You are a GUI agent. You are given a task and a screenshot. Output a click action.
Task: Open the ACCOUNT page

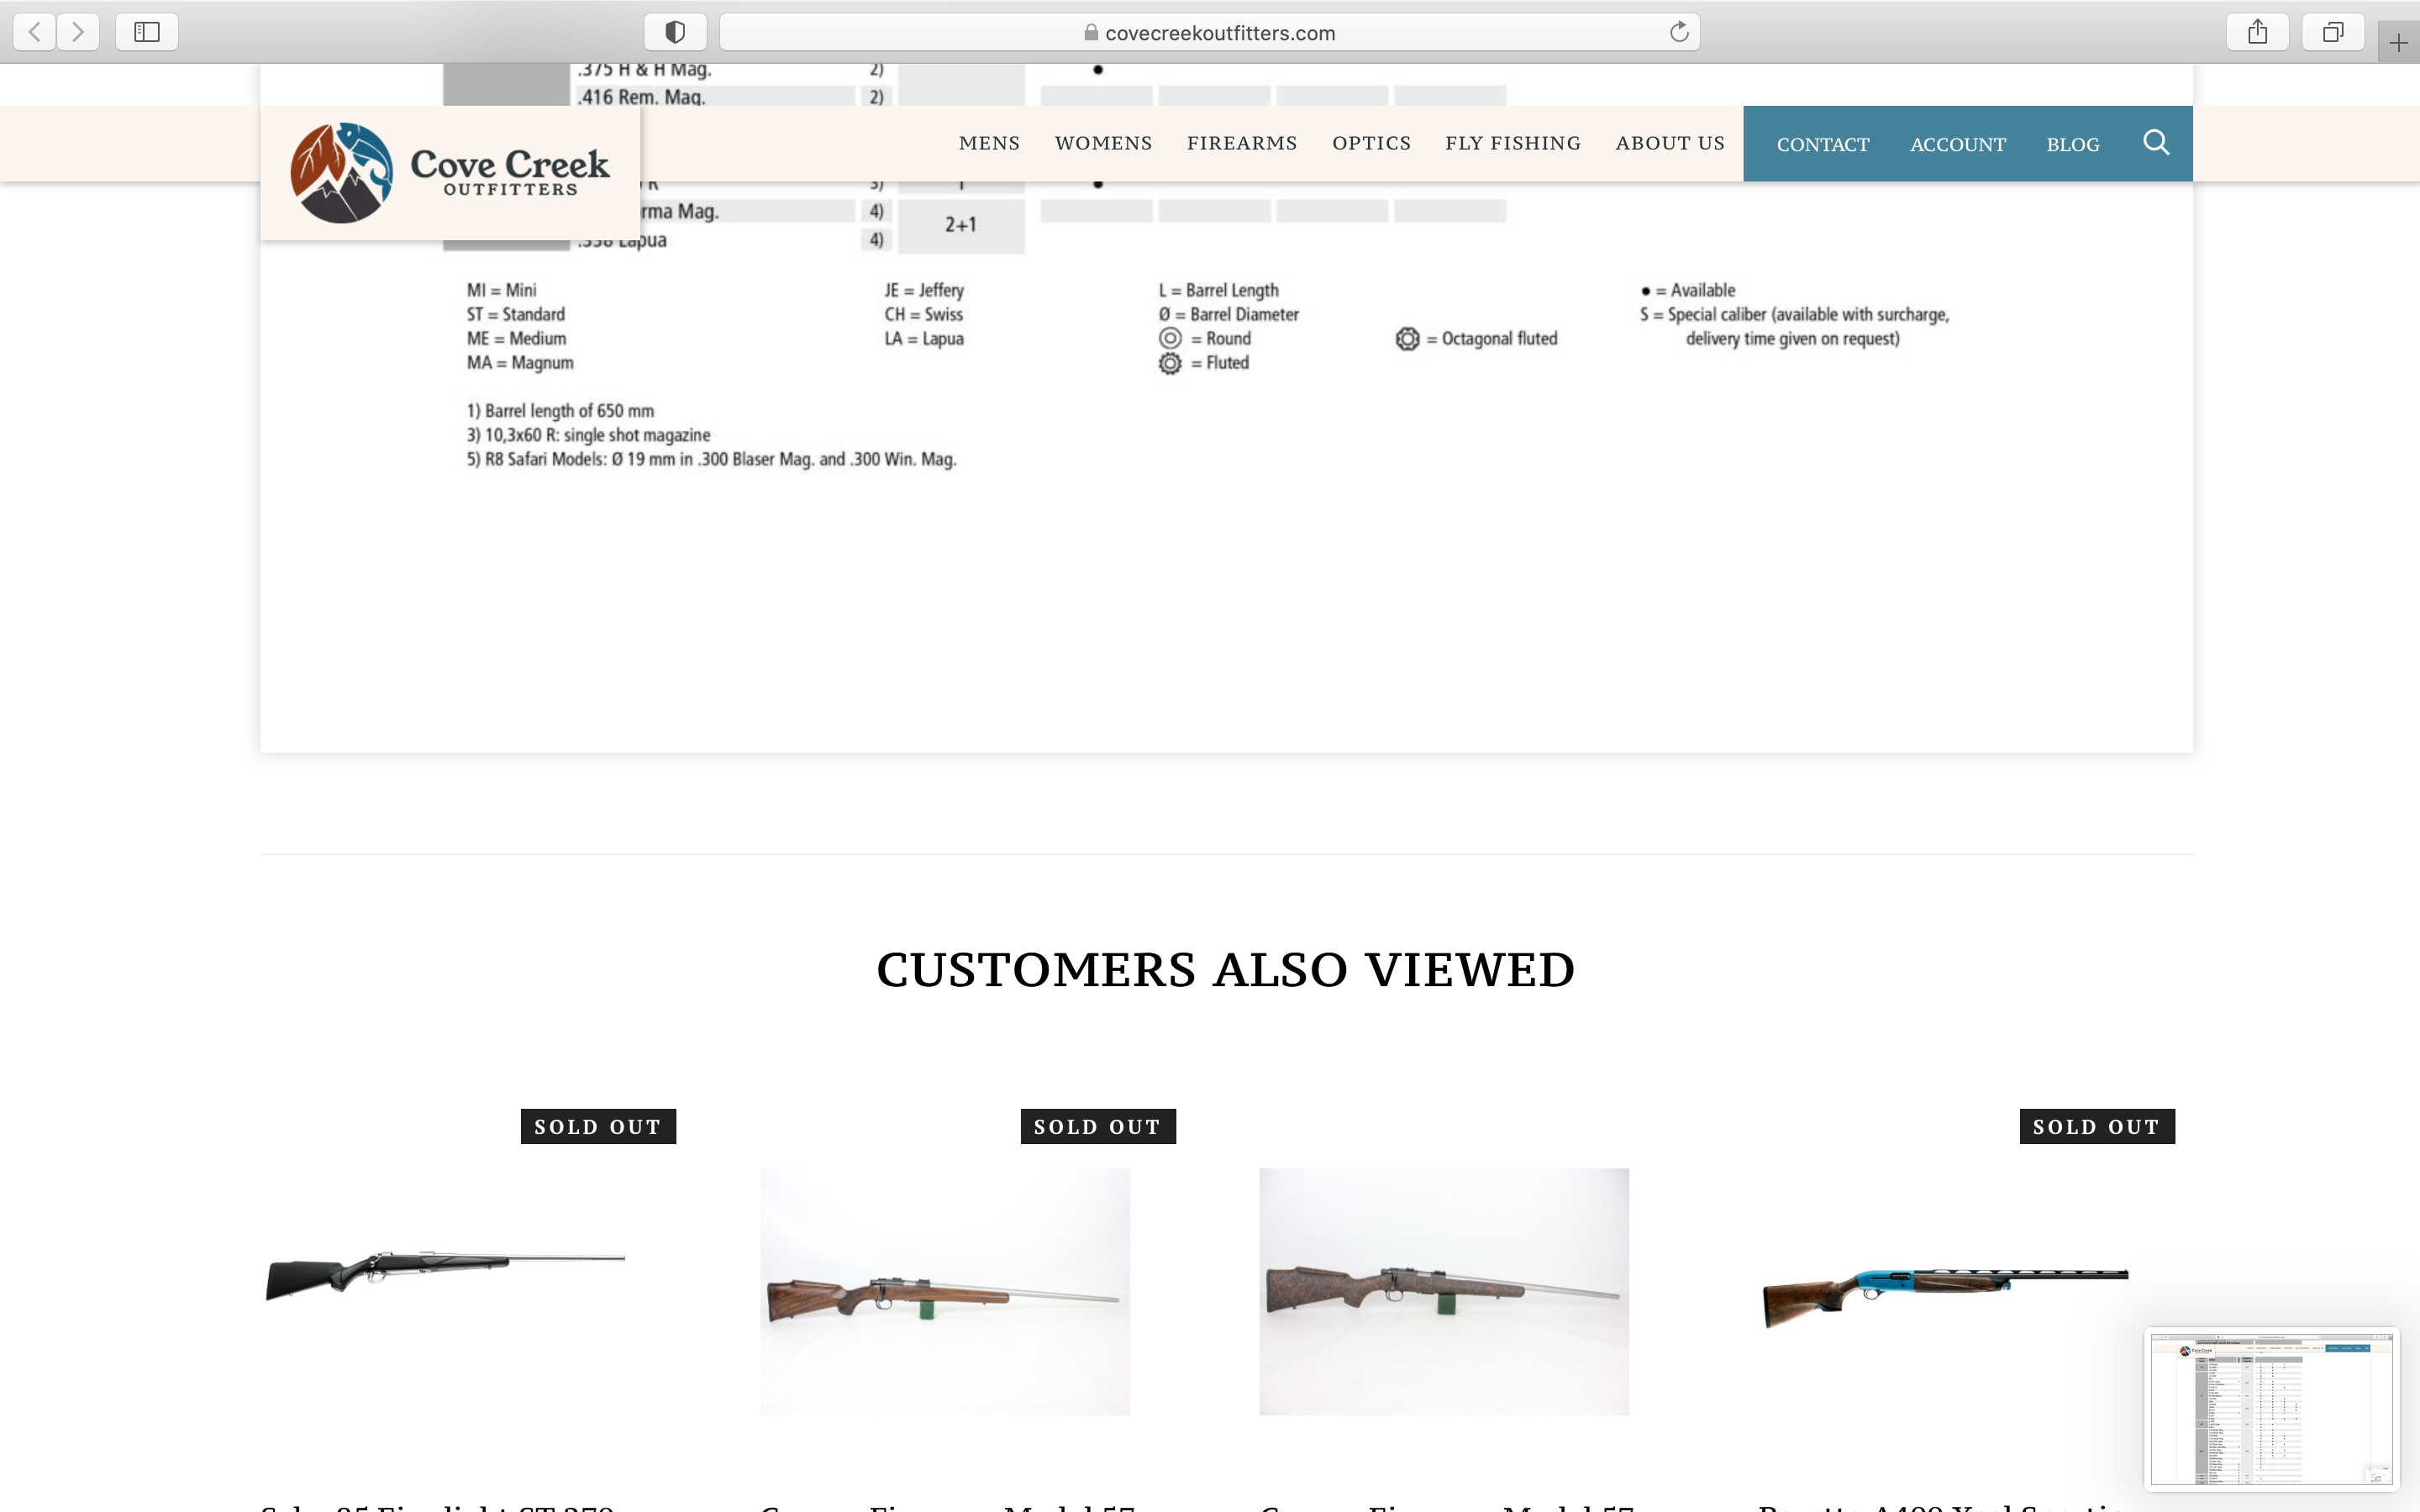click(x=1957, y=144)
